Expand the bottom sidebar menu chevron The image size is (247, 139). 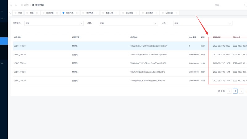[2, 63]
